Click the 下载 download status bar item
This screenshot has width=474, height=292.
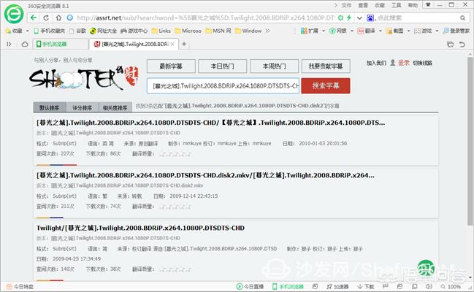(366, 287)
